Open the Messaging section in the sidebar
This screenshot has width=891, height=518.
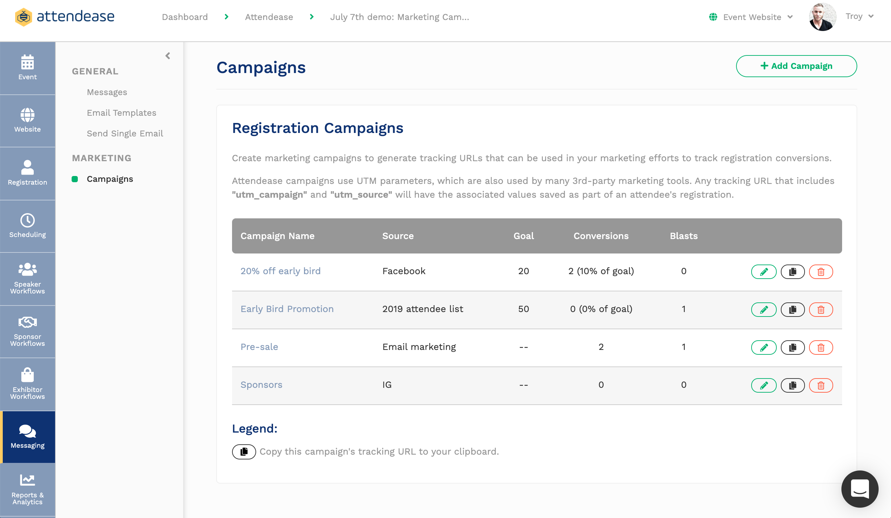click(27, 436)
